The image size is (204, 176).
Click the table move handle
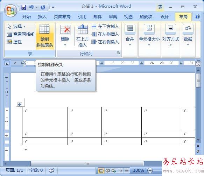click(20, 104)
